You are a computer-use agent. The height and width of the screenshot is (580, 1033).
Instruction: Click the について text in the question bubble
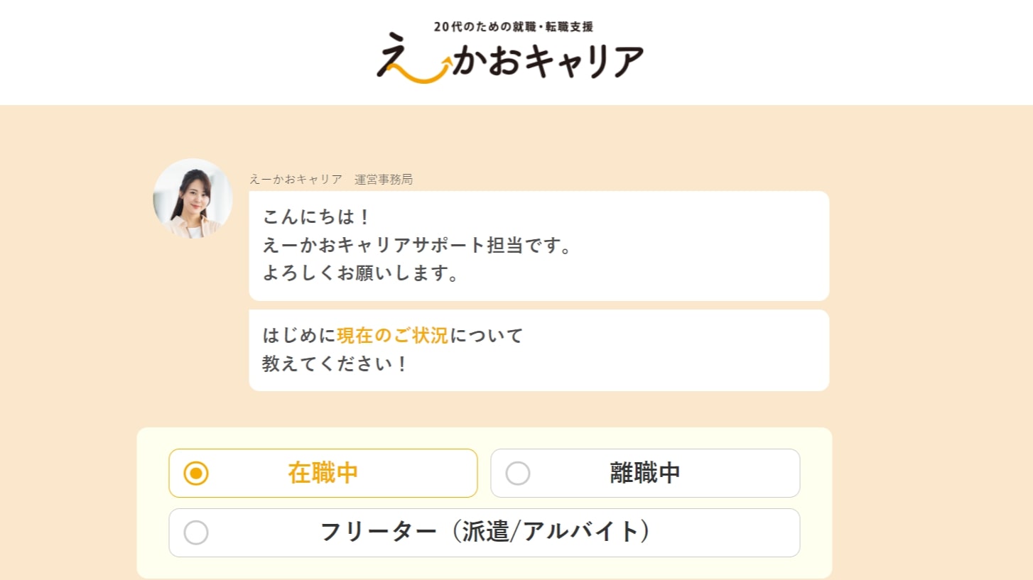point(487,335)
